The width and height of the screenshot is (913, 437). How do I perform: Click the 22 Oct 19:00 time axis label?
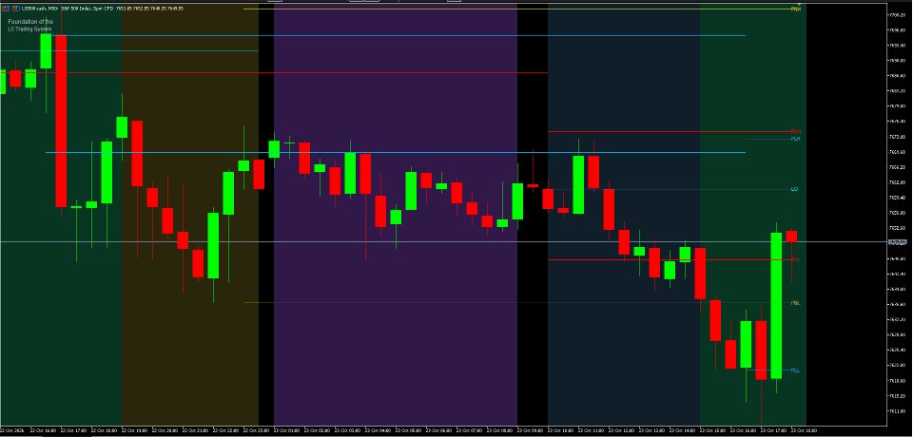point(132,430)
